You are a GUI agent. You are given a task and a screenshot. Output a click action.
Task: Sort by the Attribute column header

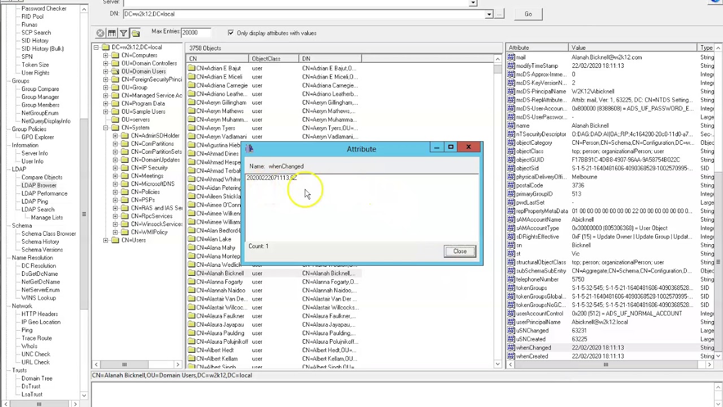[x=538, y=48]
